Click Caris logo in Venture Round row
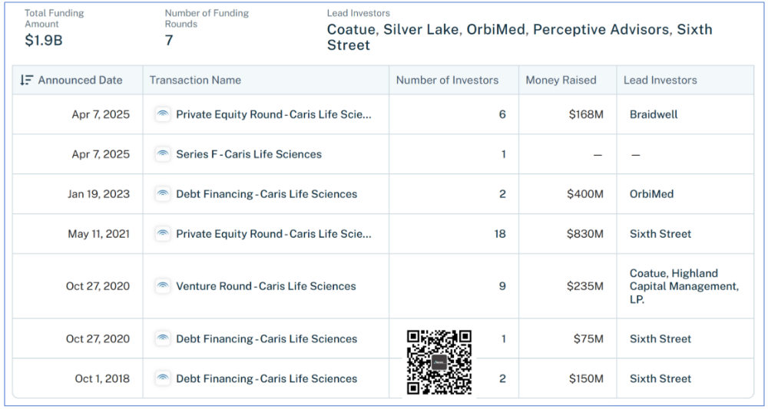 coord(162,286)
